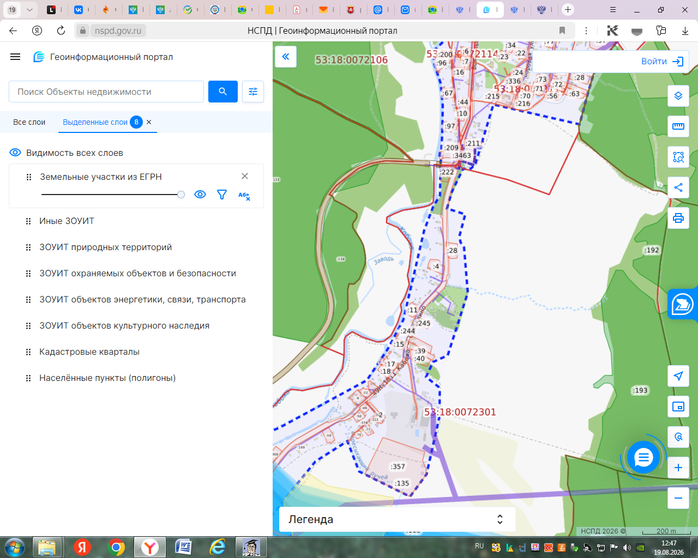Open the map layers icon
Image resolution: width=698 pixels, height=558 pixels.
pos(678,96)
